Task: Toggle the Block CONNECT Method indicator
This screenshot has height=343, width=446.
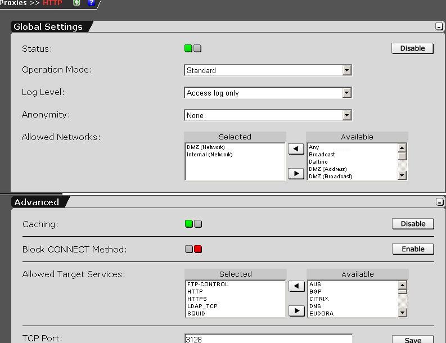Action: pyautogui.click(x=193, y=249)
